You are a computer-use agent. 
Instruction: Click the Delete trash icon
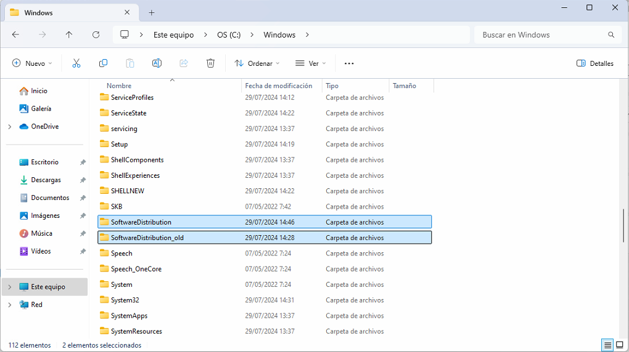coord(211,63)
